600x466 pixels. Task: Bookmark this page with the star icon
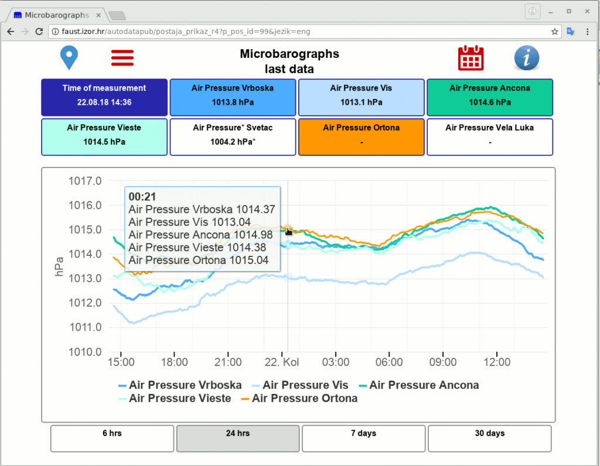tap(554, 31)
